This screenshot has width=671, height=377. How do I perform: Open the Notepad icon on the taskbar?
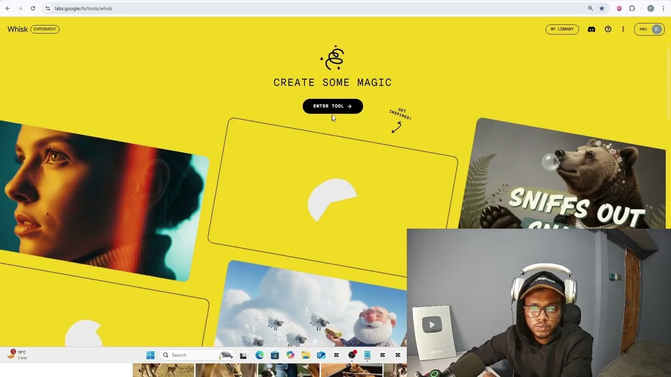(367, 355)
